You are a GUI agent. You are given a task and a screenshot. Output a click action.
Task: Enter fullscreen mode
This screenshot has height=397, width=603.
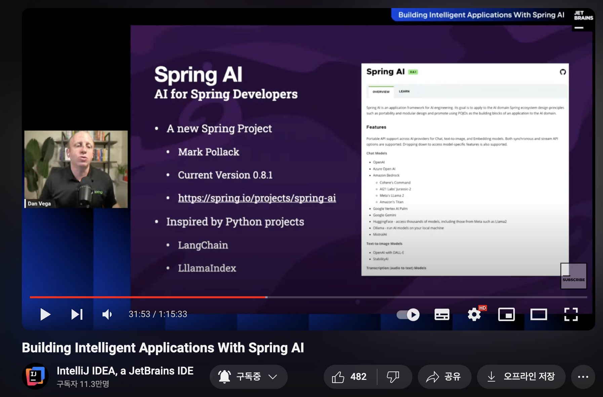point(571,315)
